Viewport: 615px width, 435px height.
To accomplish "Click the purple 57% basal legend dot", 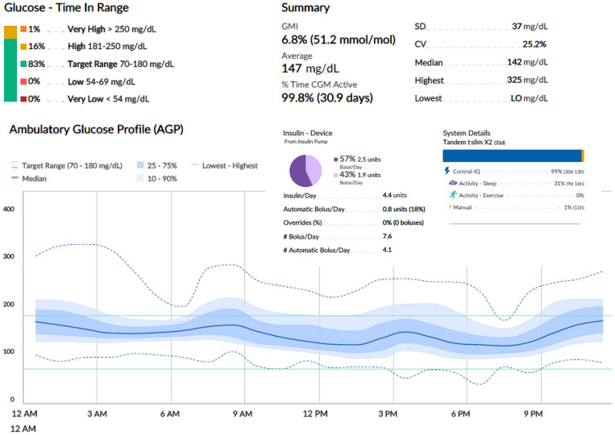I will pos(335,159).
